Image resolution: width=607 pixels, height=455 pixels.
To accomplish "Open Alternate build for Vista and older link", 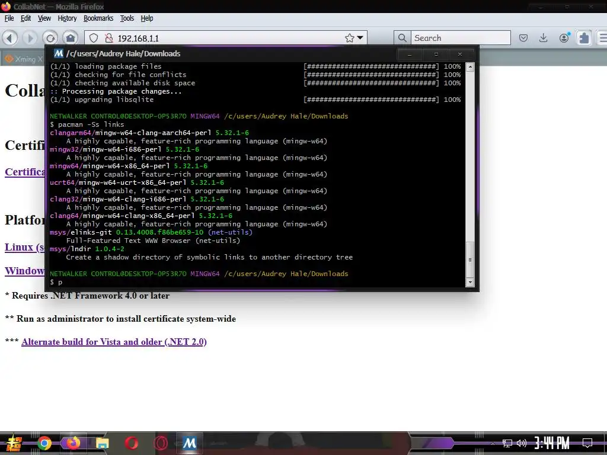I will (114, 342).
